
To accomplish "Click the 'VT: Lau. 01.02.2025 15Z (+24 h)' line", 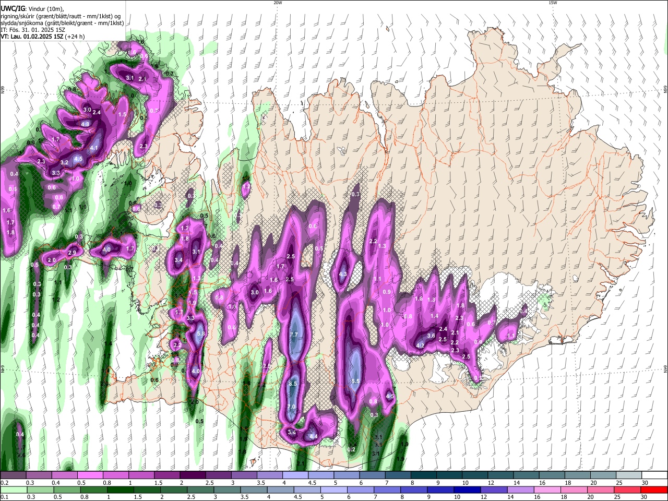I will 43,37.
